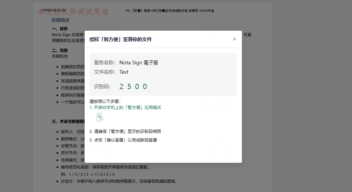Image resolution: width=352 pixels, height=192 pixels.
Task: Click the 文件名称 label
Action: pyautogui.click(x=104, y=72)
